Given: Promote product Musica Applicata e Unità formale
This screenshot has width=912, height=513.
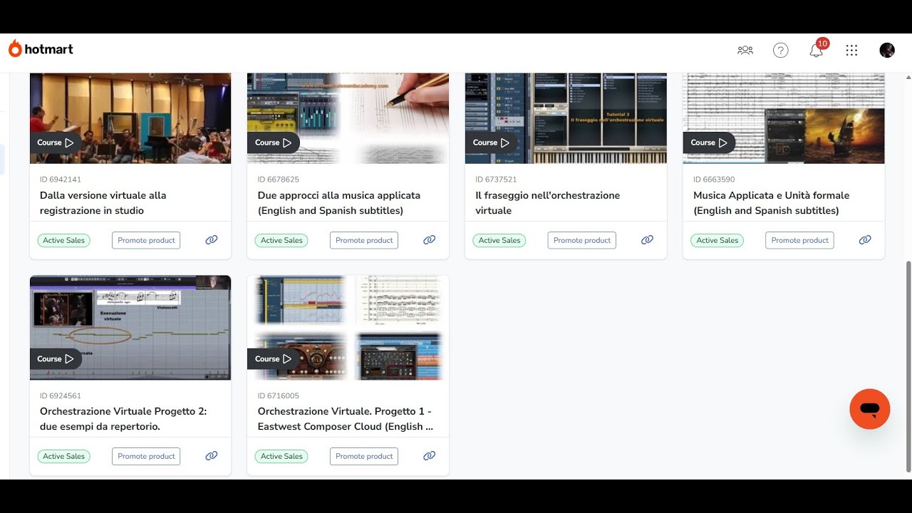Looking at the screenshot, I should [799, 240].
